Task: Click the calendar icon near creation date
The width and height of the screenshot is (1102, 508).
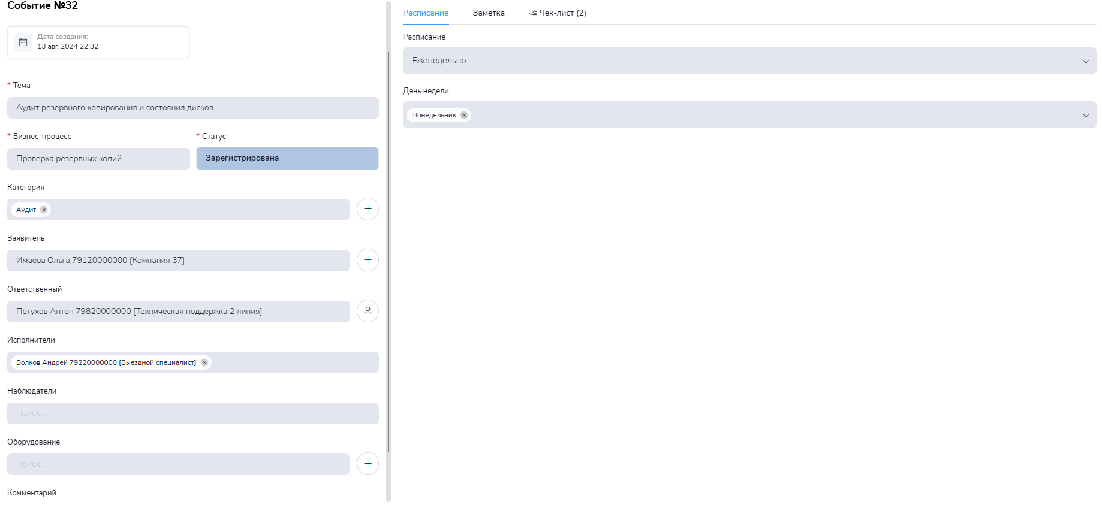Action: point(23,42)
